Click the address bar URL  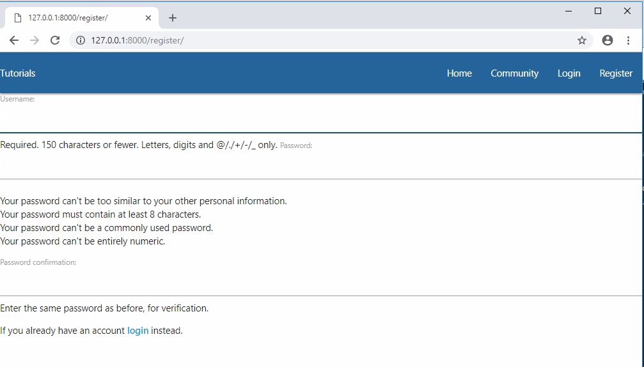click(x=256, y=40)
